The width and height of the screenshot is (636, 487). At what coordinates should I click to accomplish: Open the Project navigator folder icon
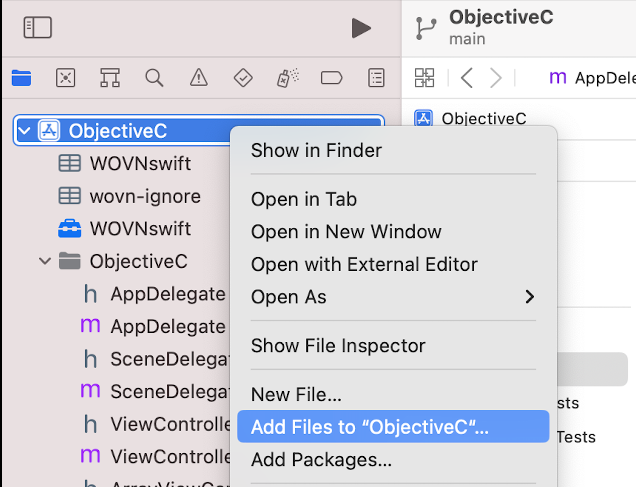[x=21, y=78]
